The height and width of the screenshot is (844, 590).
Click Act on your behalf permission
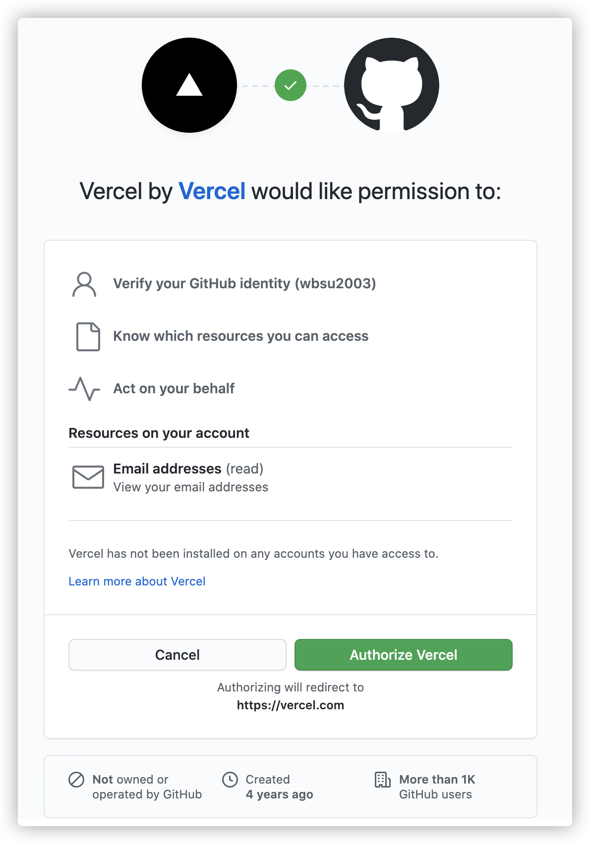coord(174,388)
